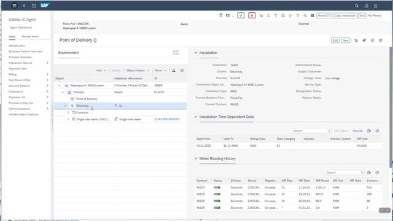The width and height of the screenshot is (393, 221).
Task: Click meter reading row with result 1.001,0
Action: tap(289, 187)
